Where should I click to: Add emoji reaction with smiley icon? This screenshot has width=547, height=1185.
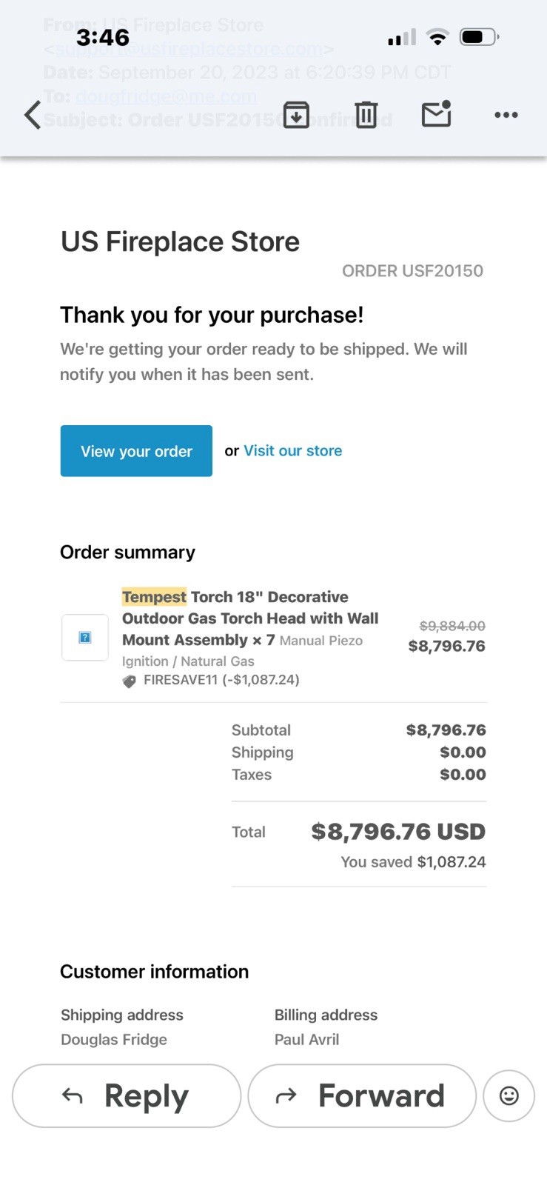(509, 1095)
